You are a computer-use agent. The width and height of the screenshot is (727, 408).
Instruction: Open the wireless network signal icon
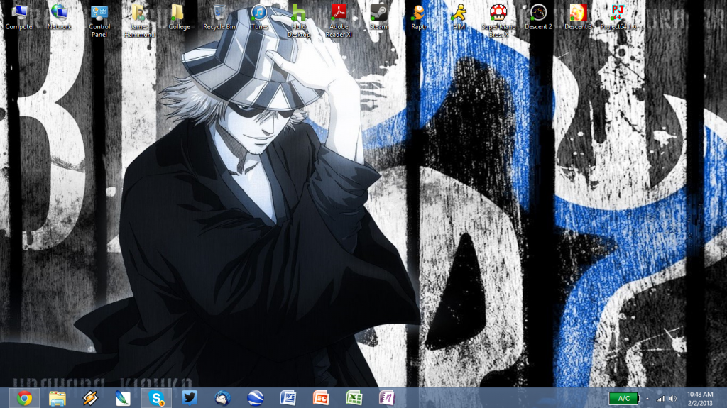660,399
